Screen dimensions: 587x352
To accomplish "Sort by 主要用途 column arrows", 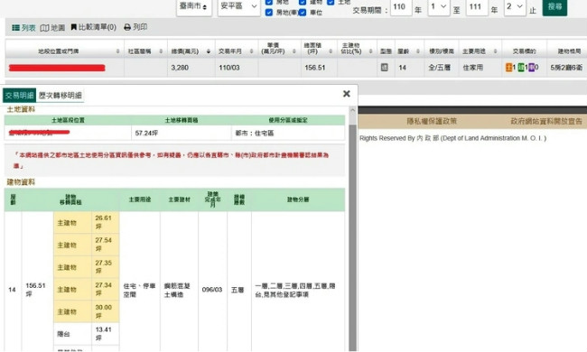I will pos(495,51).
